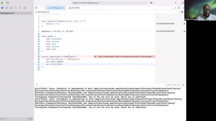Viewport: 216px width, 121px height.
Task: Open the Project navigator folder icon
Action: coord(2,8)
